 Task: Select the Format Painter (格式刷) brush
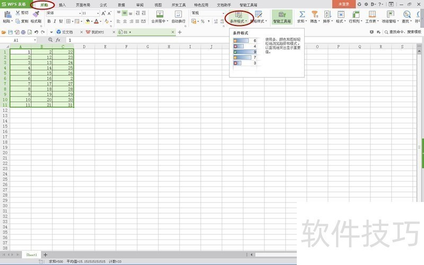[36, 14]
